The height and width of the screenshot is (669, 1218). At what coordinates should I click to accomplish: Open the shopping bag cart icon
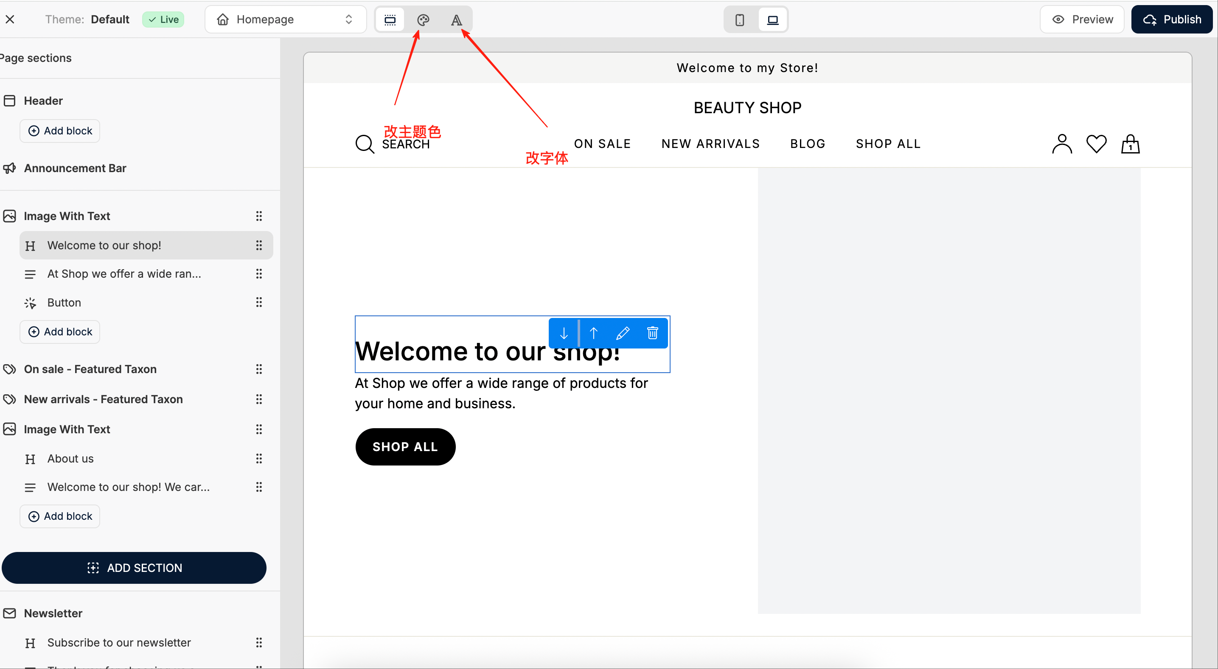(1130, 144)
